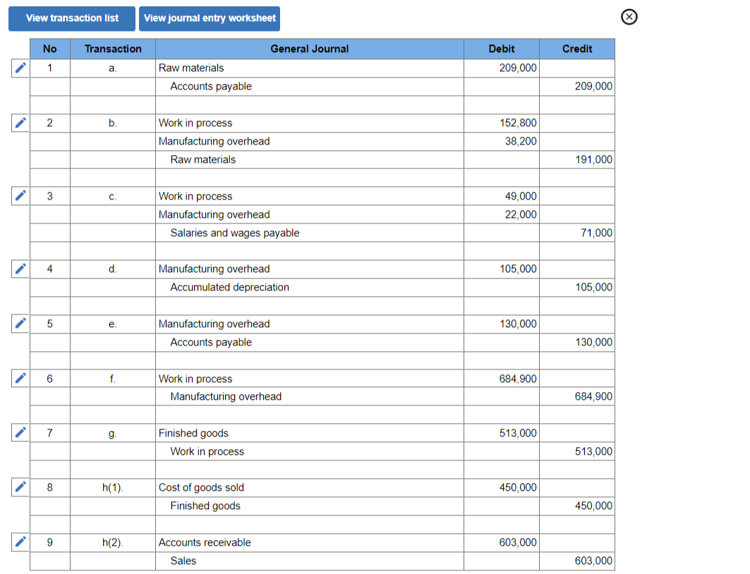Click the 49,000 debit amount
This screenshot has height=574, width=750.
(501, 196)
